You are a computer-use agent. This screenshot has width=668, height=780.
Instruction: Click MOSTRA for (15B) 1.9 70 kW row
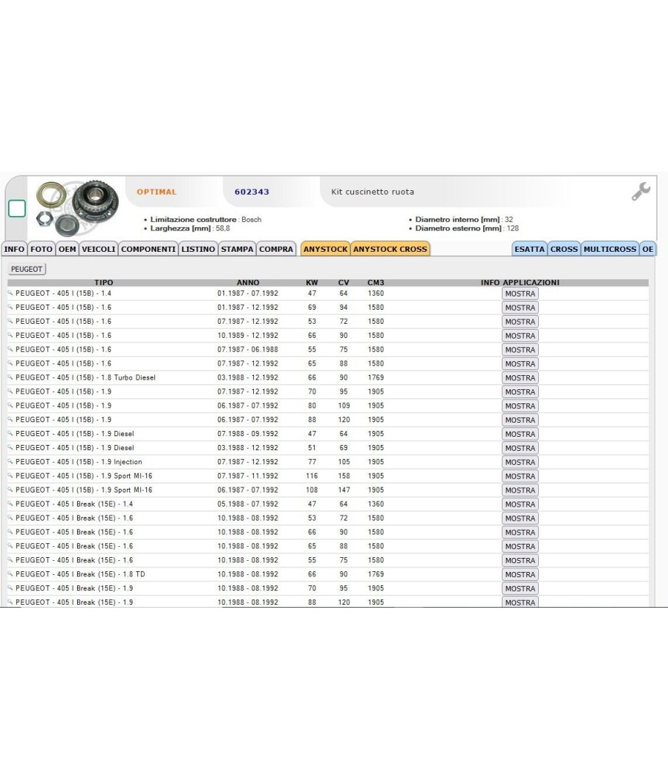[x=520, y=391]
